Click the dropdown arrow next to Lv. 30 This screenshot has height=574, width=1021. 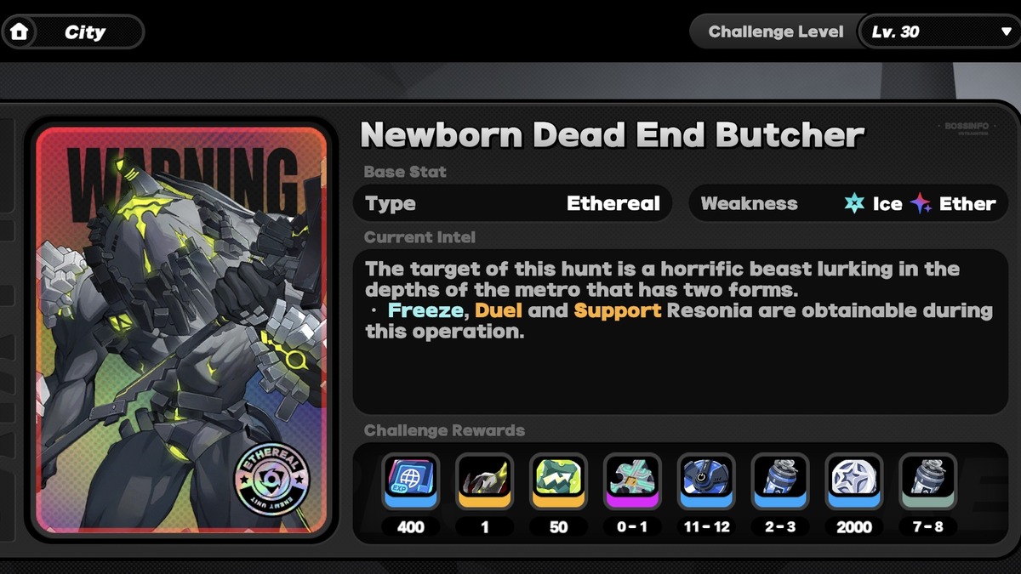pos(1006,32)
